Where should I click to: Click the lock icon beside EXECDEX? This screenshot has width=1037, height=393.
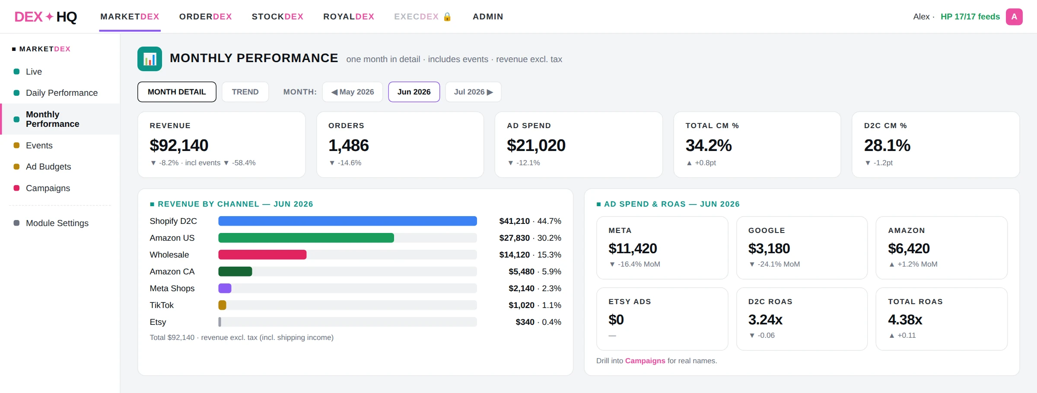[x=447, y=17]
